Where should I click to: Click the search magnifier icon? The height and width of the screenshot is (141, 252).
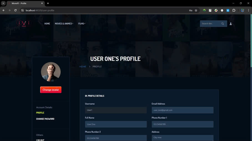223,24
